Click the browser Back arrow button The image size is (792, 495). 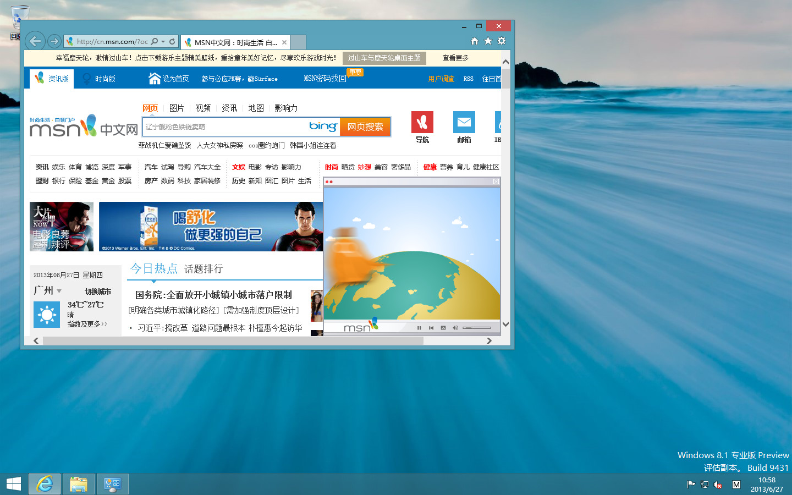click(x=35, y=41)
